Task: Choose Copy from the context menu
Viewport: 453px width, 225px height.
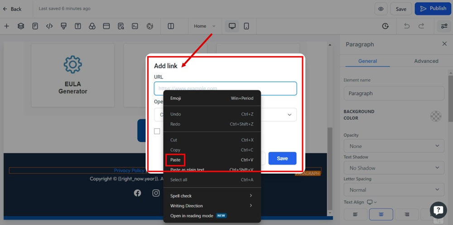Action: pos(212,150)
